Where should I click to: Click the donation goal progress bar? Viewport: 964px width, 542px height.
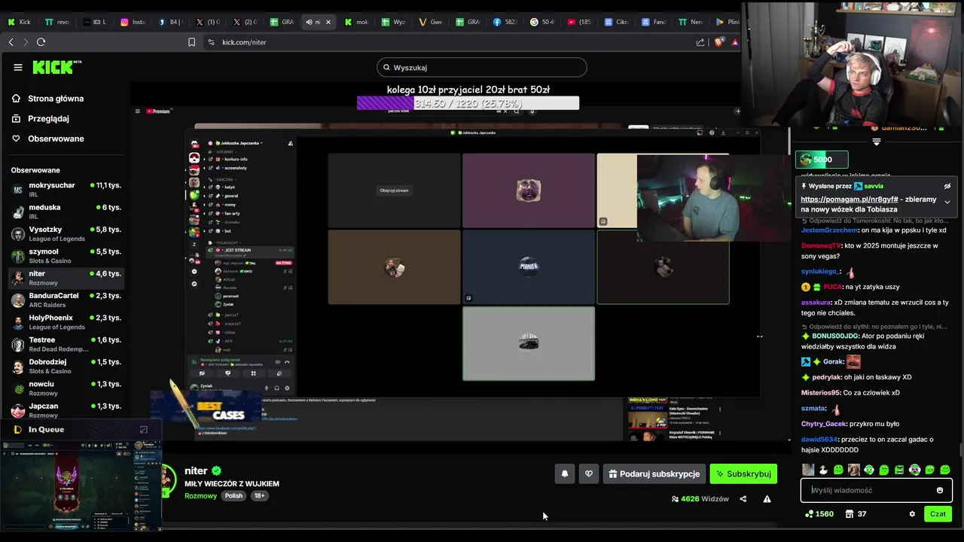[468, 103]
